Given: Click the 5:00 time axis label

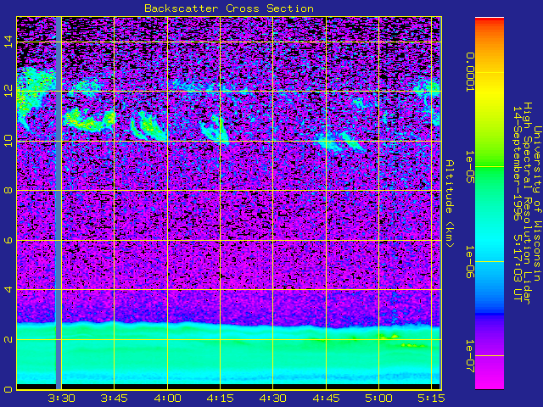Looking at the screenshot, I should pos(379,399).
